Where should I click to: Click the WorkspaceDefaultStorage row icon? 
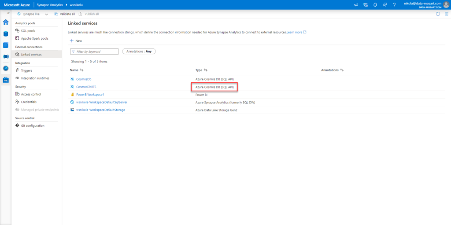[x=72, y=110]
